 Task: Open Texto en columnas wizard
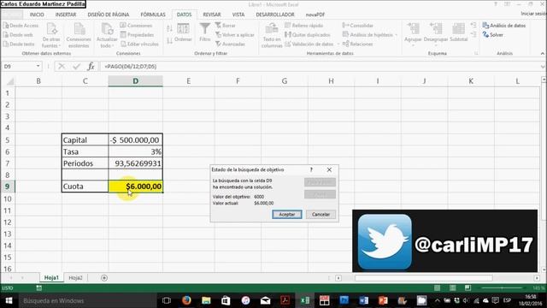coord(272,36)
